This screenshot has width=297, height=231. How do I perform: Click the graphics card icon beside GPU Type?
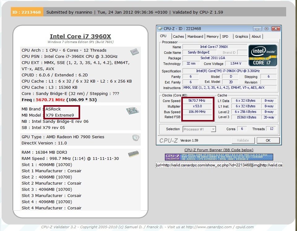136,138
